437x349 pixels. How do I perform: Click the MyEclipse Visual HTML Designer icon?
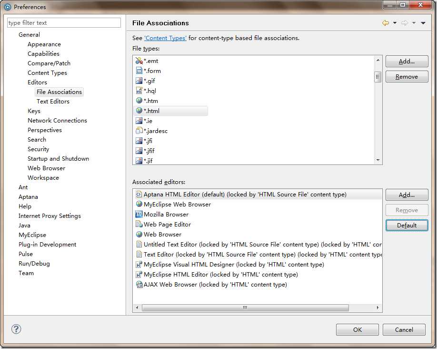[139, 265]
